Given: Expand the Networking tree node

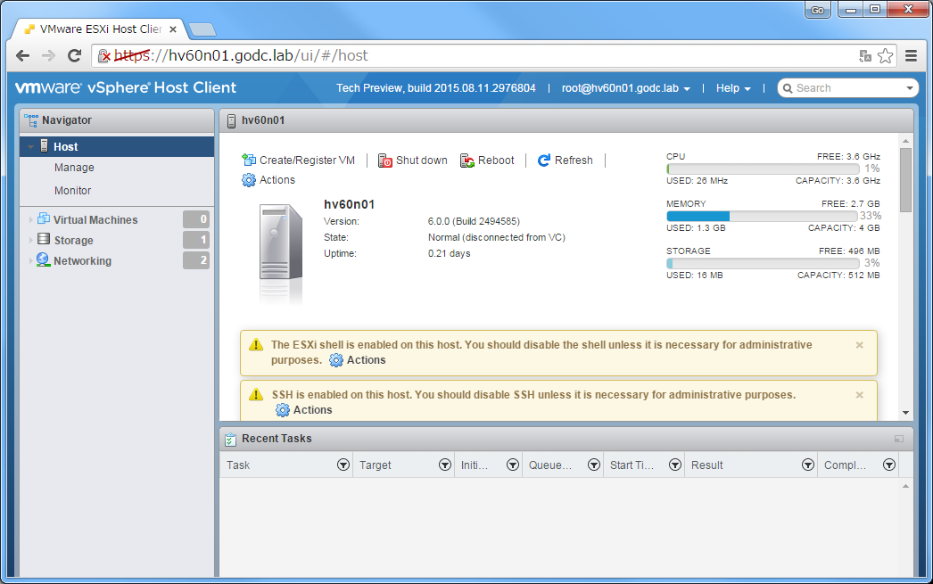Looking at the screenshot, I should 31,260.
